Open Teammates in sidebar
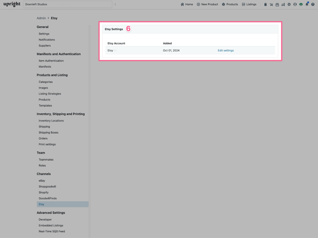318x238 pixels. (x=46, y=159)
